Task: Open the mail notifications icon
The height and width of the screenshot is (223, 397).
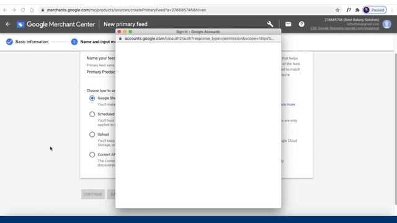Action: coord(288,24)
